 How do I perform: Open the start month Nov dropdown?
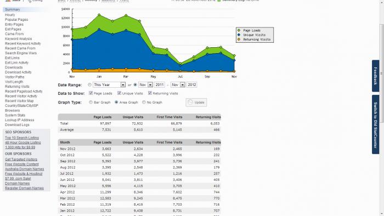tap(146, 84)
